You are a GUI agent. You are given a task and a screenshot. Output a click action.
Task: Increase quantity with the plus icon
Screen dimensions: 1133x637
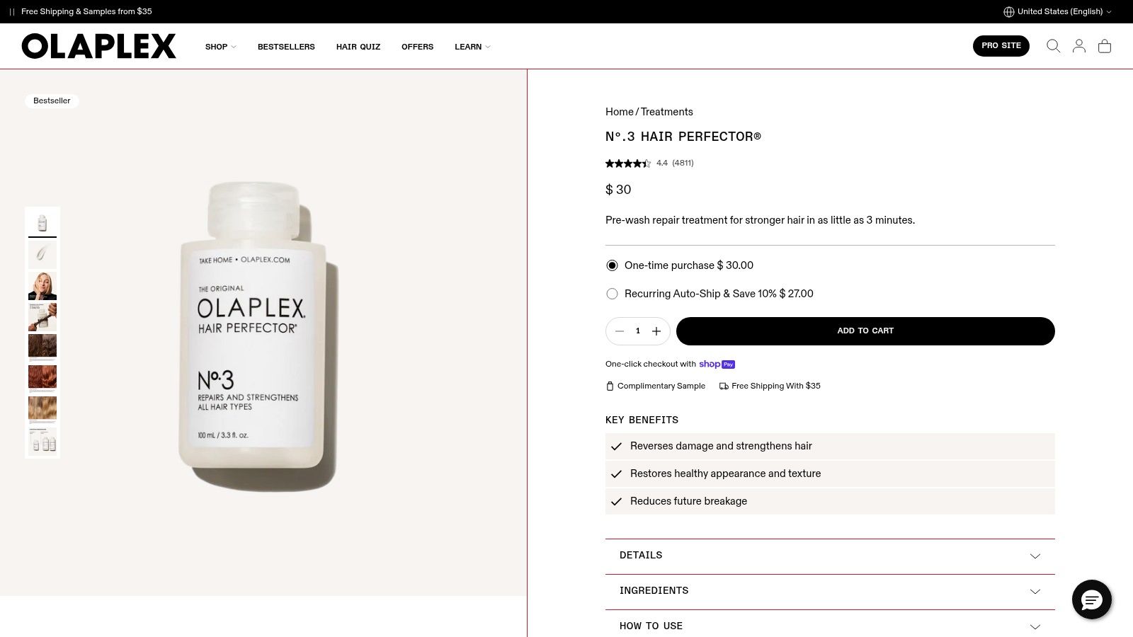[x=656, y=331]
